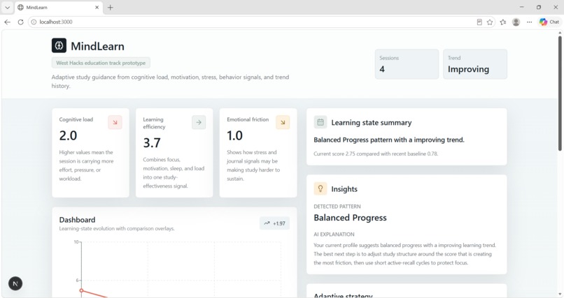The height and width of the screenshot is (298, 564).
Task: Click the Balanced Progress pattern title under Insights
Action: click(350, 218)
